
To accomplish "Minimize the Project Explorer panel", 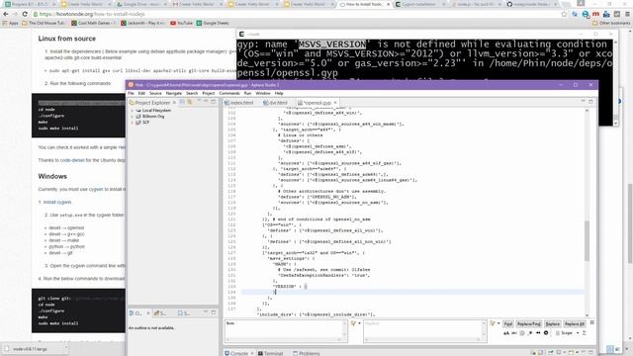I will click(206, 102).
